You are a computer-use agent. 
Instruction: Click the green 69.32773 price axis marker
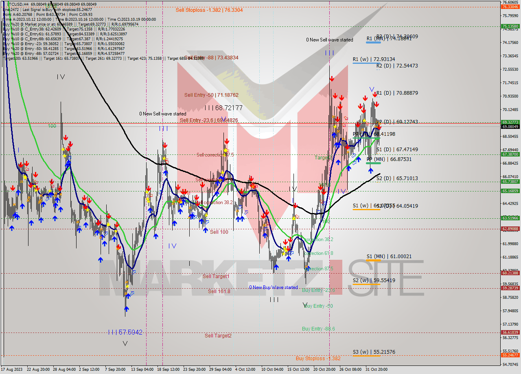[510, 122]
